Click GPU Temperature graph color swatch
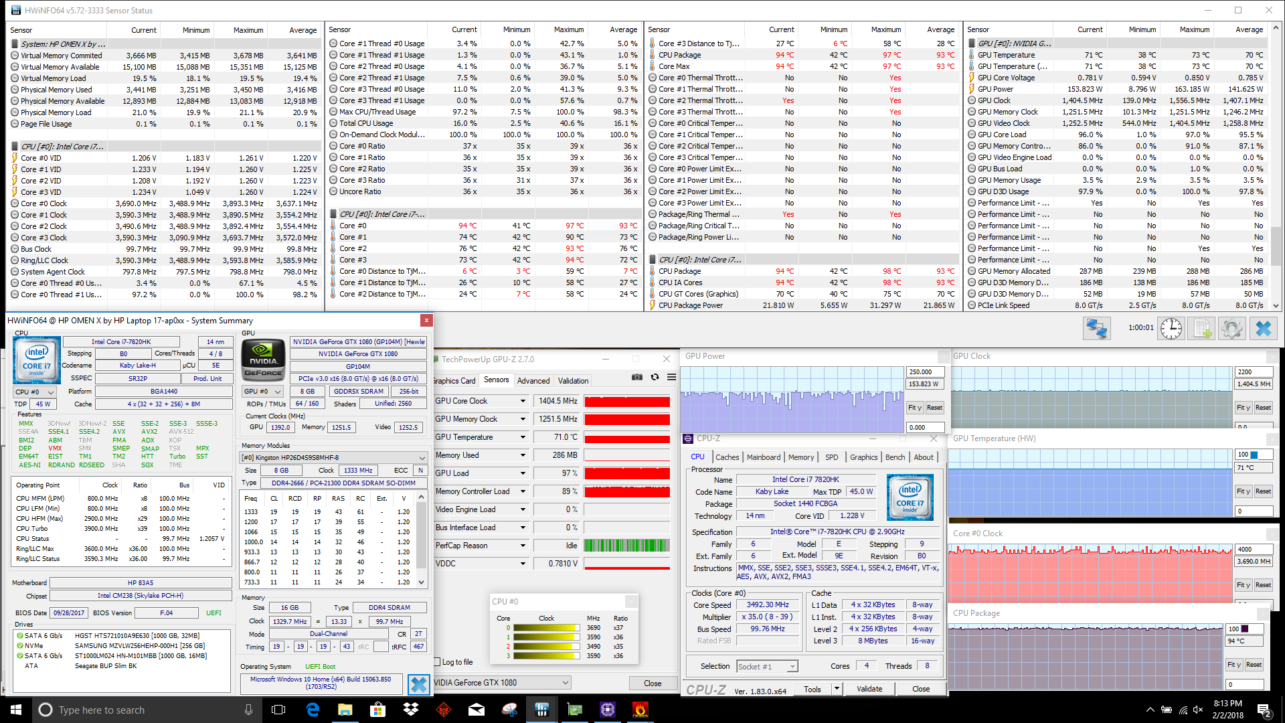The width and height of the screenshot is (1285, 723). [x=1254, y=455]
